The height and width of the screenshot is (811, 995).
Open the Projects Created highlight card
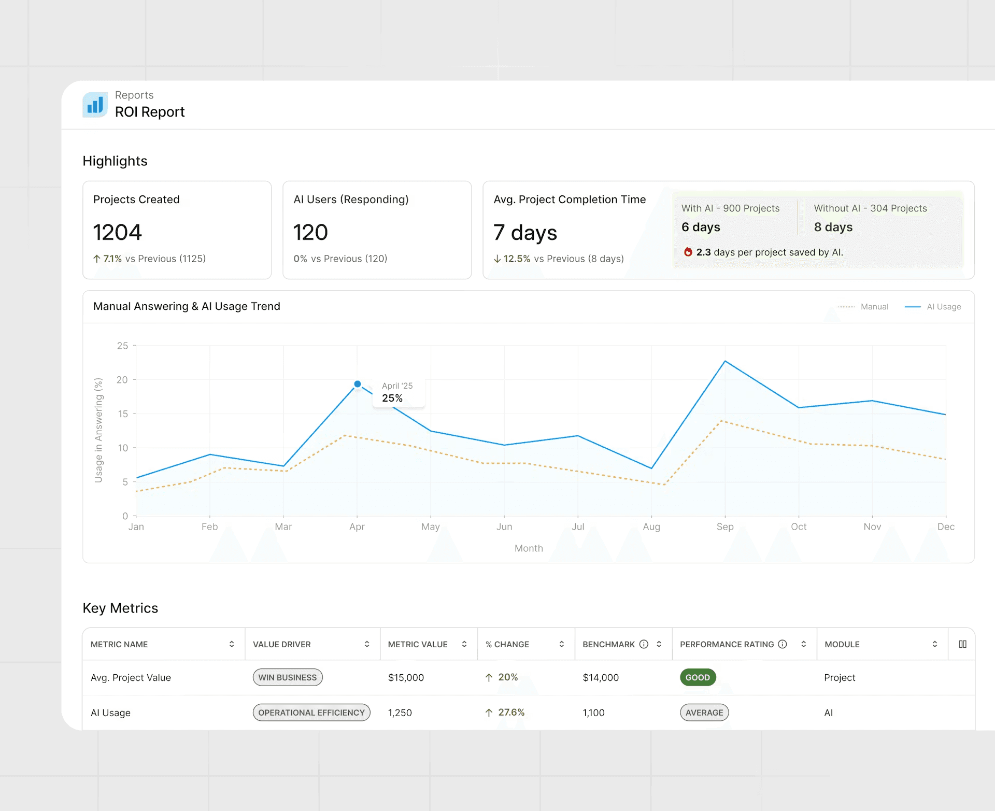tap(177, 230)
